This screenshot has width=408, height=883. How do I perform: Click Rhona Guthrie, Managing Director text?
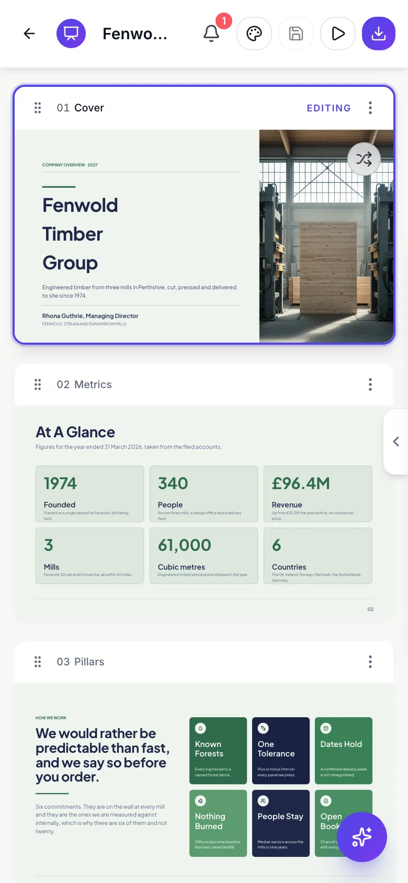(90, 316)
